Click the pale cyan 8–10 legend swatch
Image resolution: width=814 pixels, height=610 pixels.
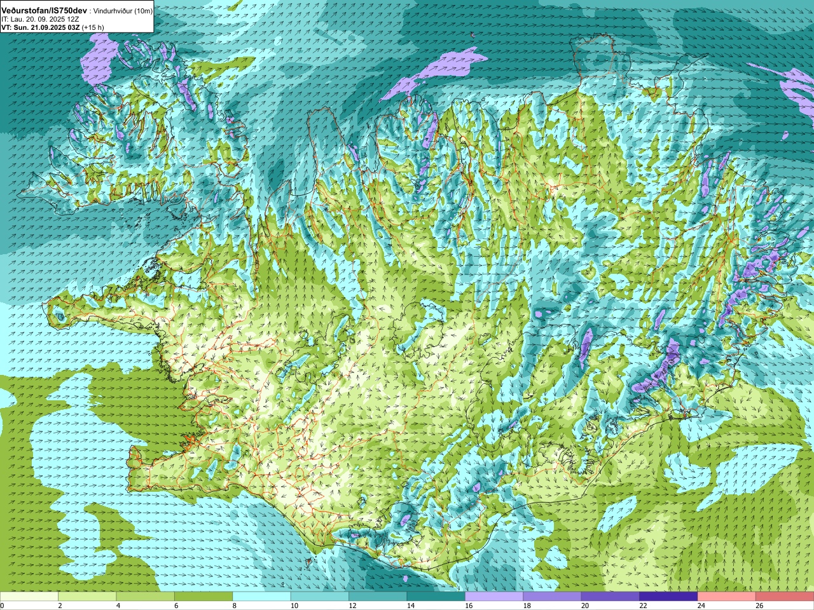tap(262, 597)
